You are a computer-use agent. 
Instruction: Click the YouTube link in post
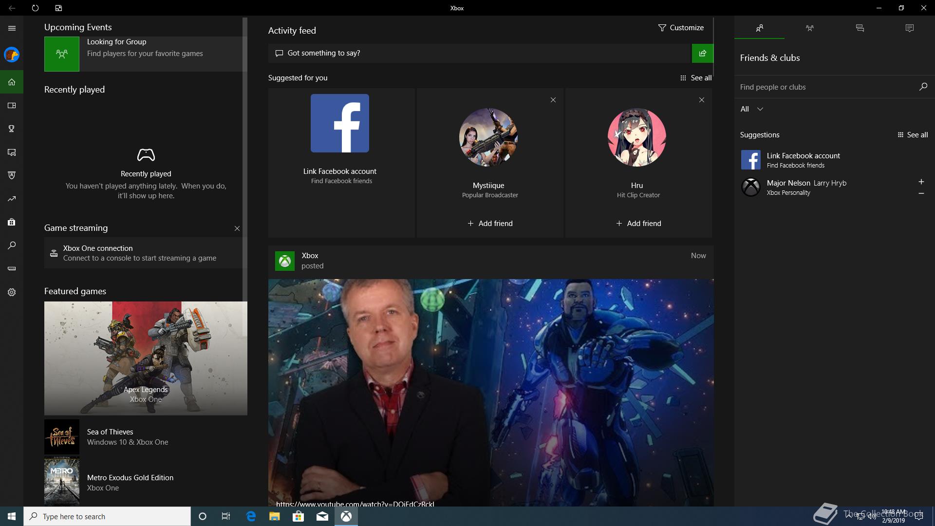point(355,504)
